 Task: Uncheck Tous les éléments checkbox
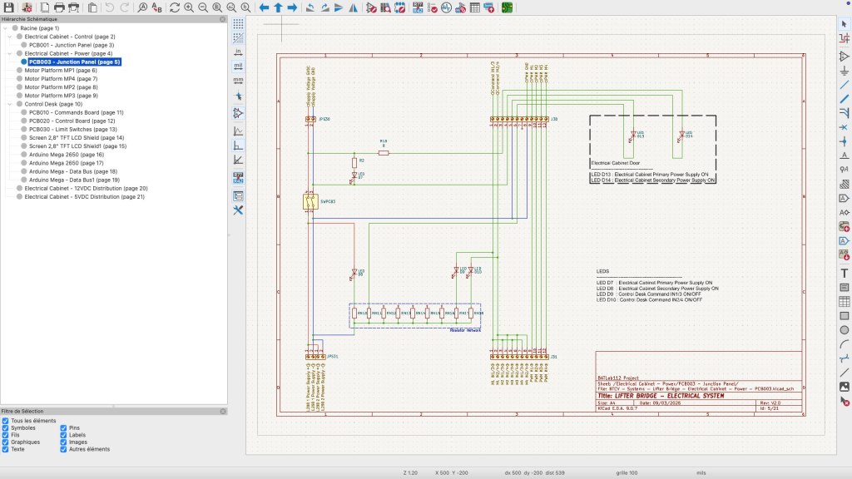point(6,421)
